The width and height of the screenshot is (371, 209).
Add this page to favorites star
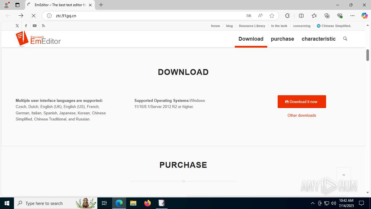272,16
